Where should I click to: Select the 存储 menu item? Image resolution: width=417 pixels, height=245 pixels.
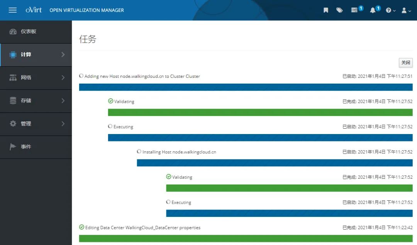(x=36, y=101)
